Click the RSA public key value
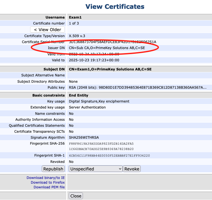 (x=138, y=87)
